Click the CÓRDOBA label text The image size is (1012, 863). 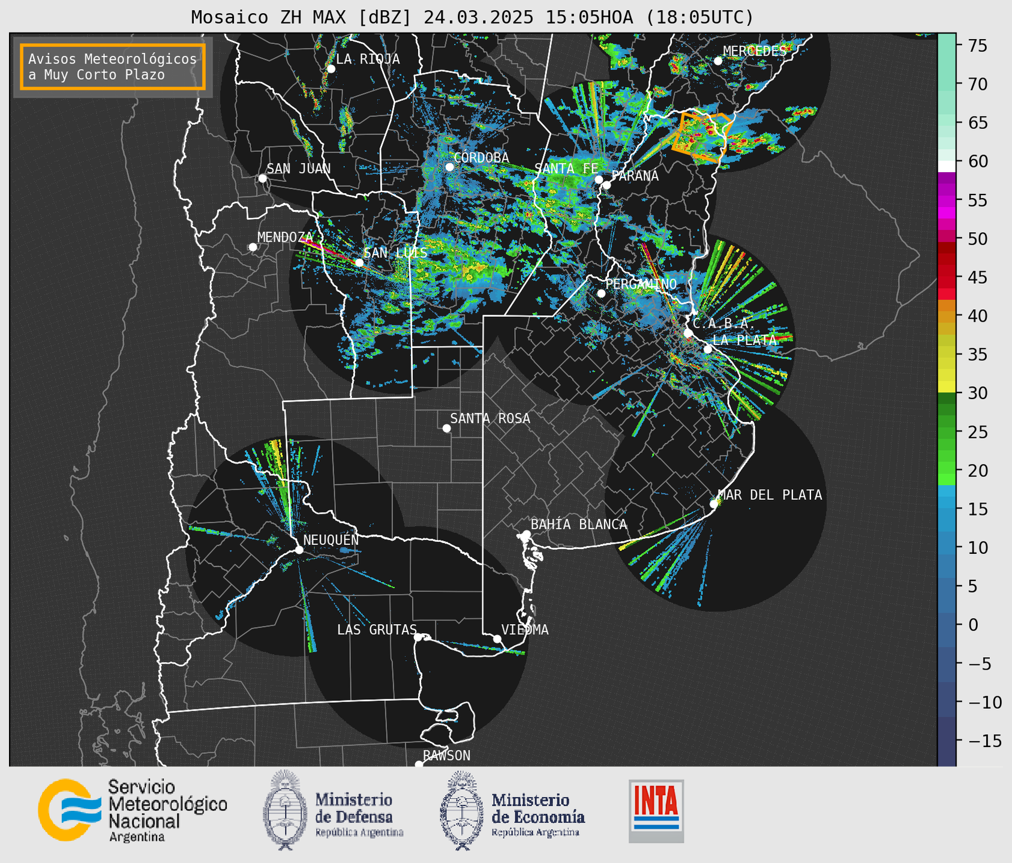pos(481,157)
